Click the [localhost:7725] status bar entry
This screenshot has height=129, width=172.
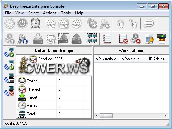tap(16, 123)
